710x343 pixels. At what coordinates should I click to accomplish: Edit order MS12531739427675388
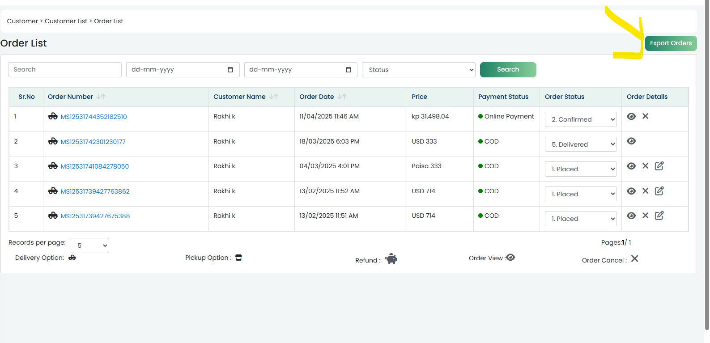tap(659, 216)
